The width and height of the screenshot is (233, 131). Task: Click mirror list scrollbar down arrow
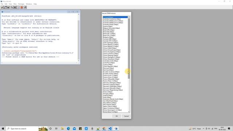129,112
